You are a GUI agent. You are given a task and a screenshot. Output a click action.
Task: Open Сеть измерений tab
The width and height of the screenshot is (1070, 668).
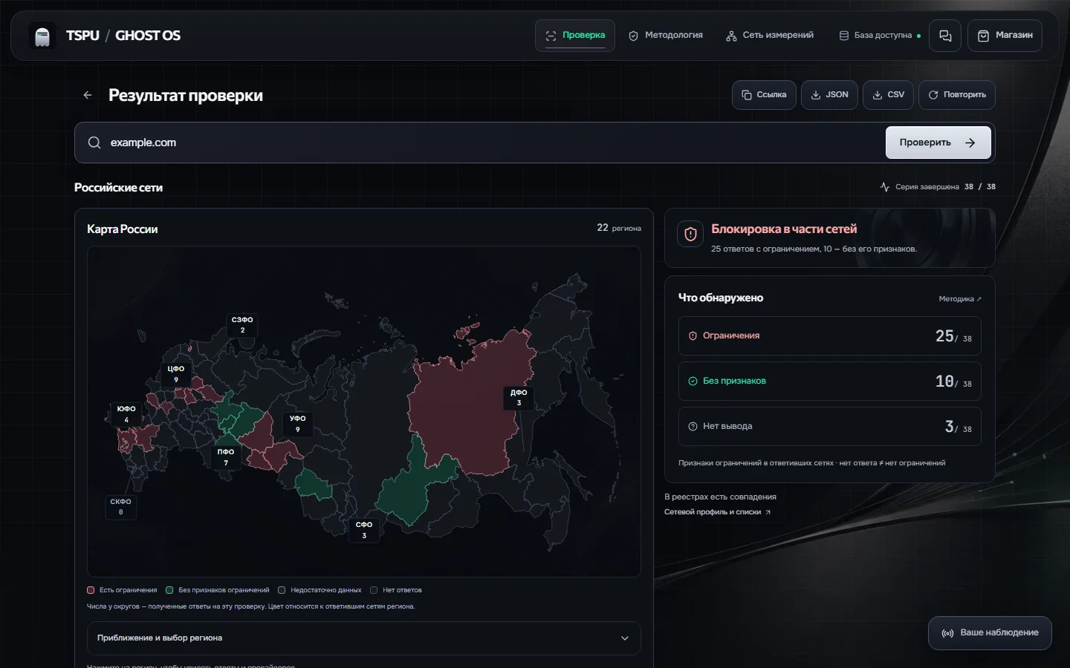click(770, 36)
